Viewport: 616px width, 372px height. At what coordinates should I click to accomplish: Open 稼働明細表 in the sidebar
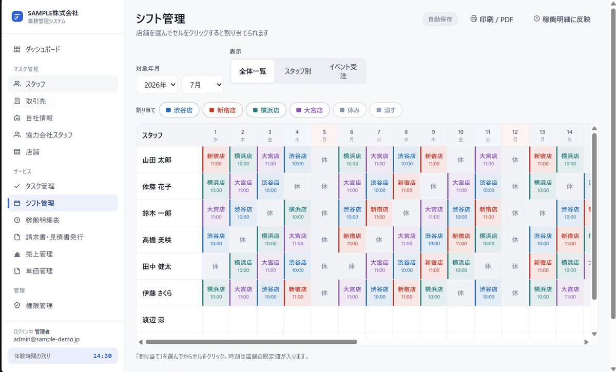(x=63, y=220)
